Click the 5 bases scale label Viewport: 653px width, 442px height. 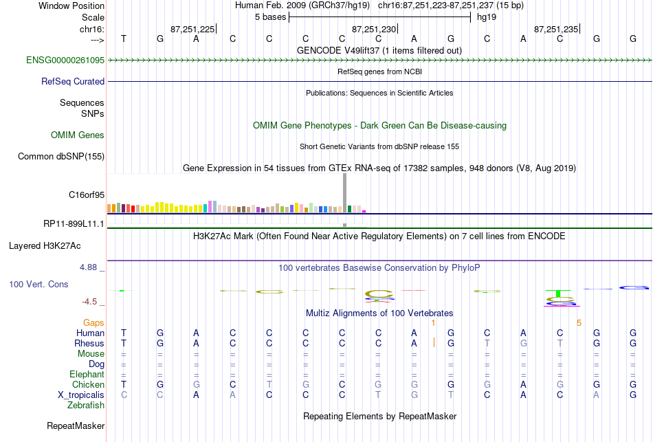[x=271, y=17]
